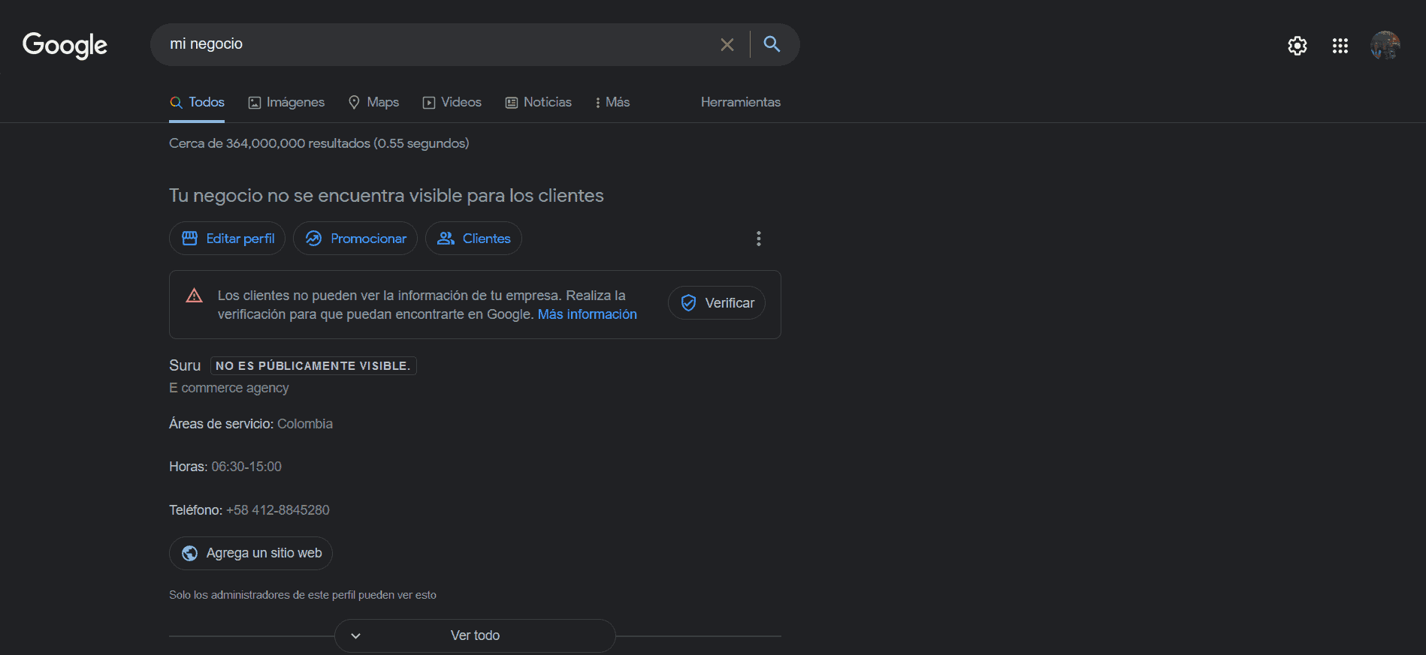Click the Colombia service area value
The height and width of the screenshot is (655, 1426).
coord(305,424)
